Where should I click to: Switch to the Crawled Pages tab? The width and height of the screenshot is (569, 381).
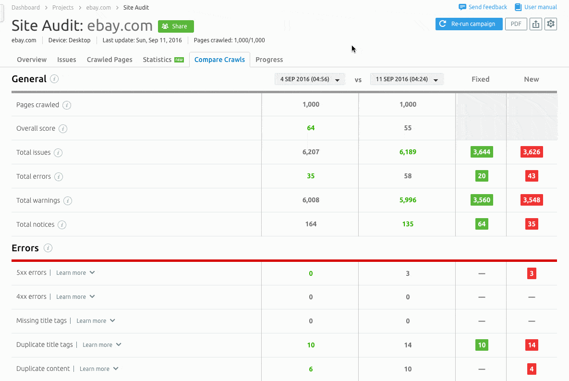pyautogui.click(x=109, y=60)
